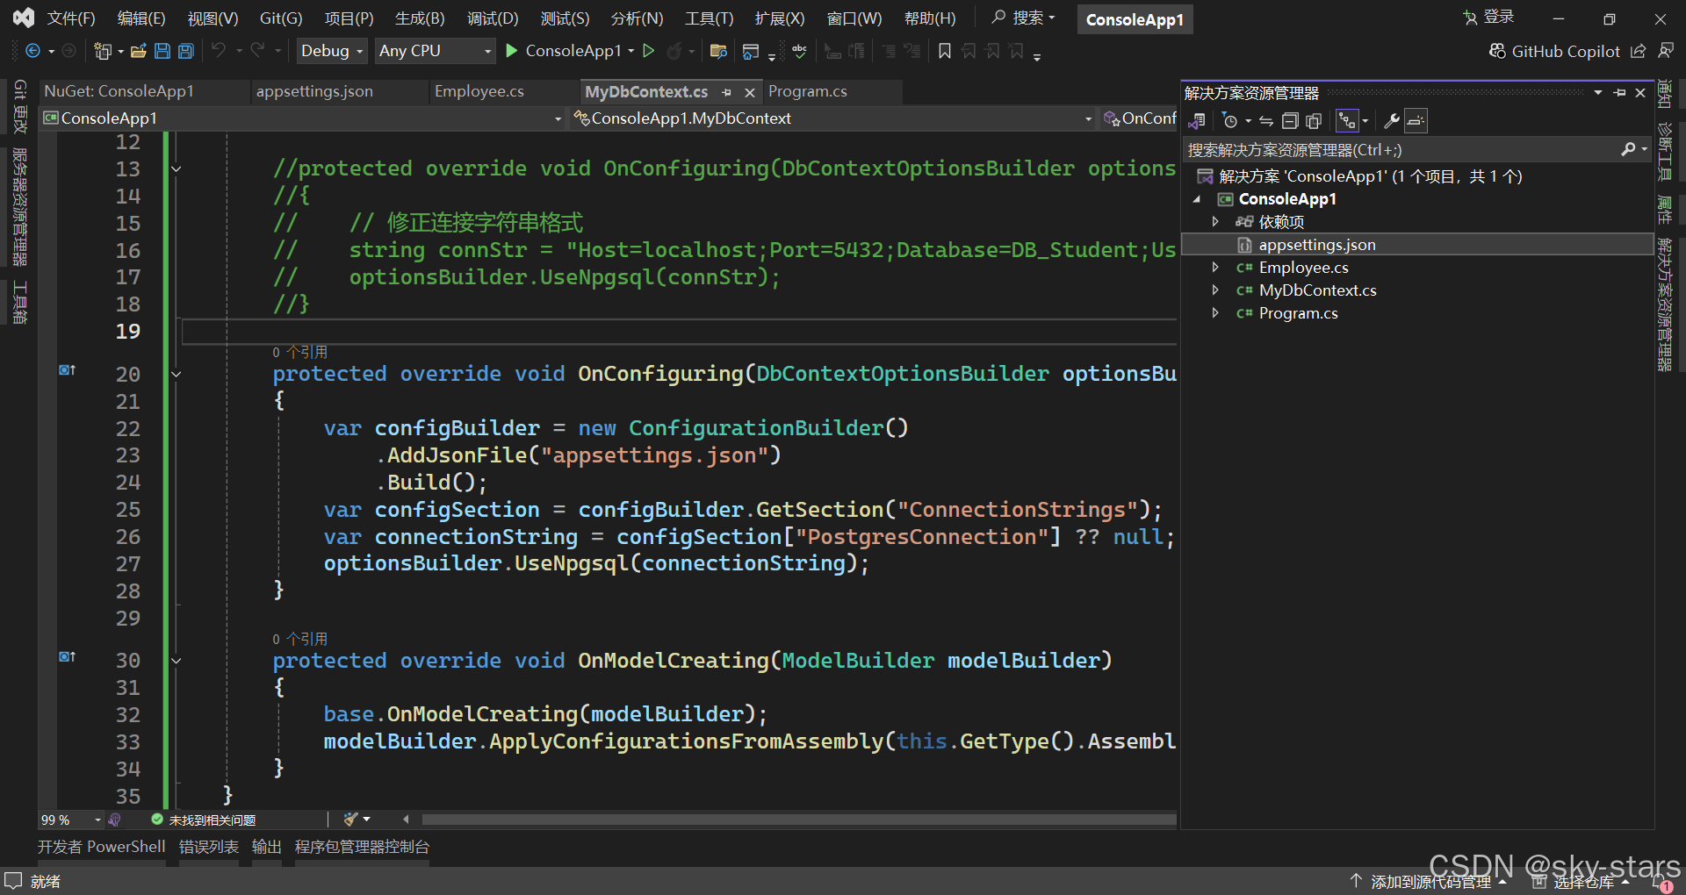1686x895 pixels.
Task: Start without debugging using outlined play icon
Action: click(649, 51)
